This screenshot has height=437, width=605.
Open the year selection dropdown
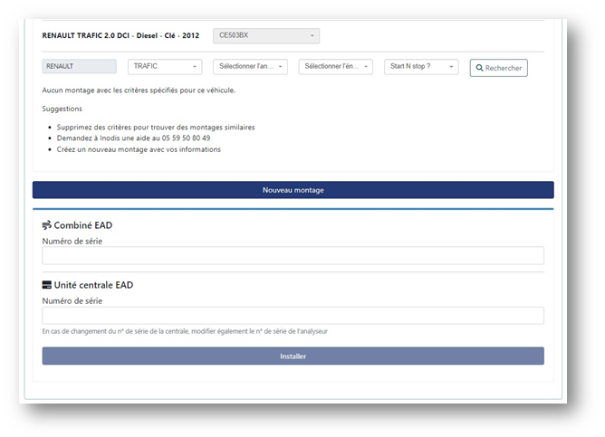(250, 67)
